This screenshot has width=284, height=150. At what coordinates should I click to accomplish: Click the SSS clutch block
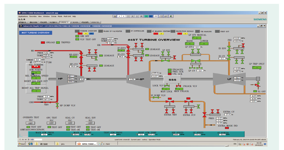point(172,79)
